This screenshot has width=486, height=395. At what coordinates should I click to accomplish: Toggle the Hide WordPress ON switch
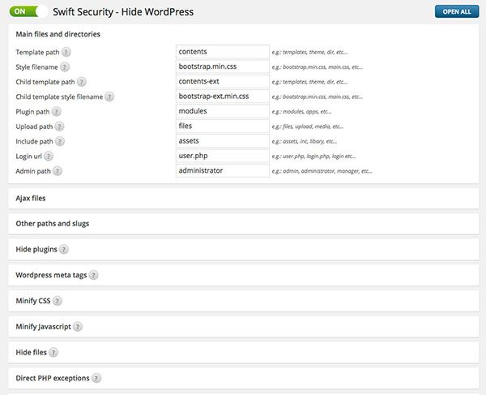27,12
